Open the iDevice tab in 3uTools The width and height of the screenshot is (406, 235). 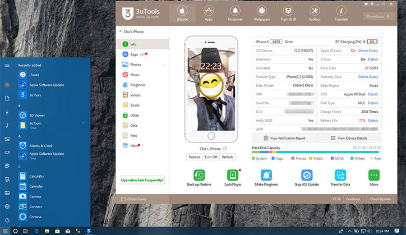(182, 13)
